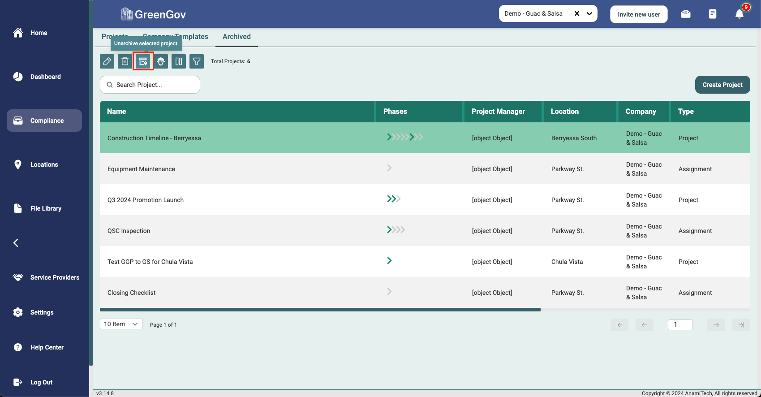761x397 pixels.
Task: Open the mail envelope icon in header
Action: pyautogui.click(x=685, y=14)
